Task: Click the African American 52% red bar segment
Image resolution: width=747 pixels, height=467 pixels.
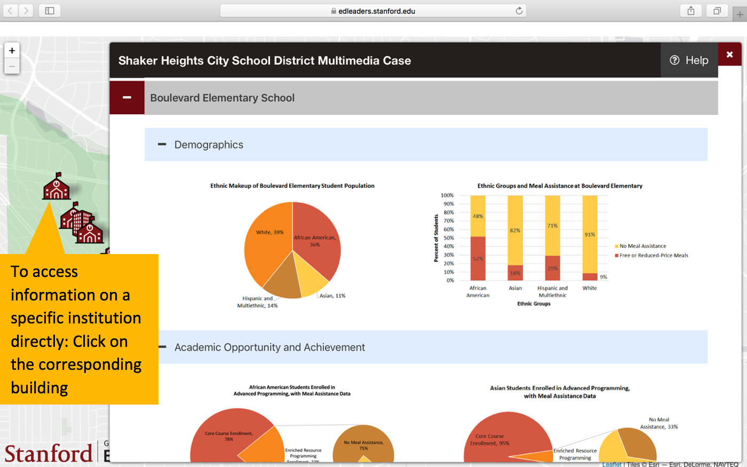Action: click(x=478, y=259)
